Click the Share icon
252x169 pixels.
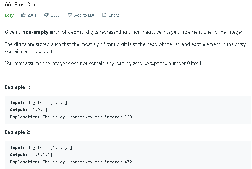pyautogui.click(x=104, y=15)
